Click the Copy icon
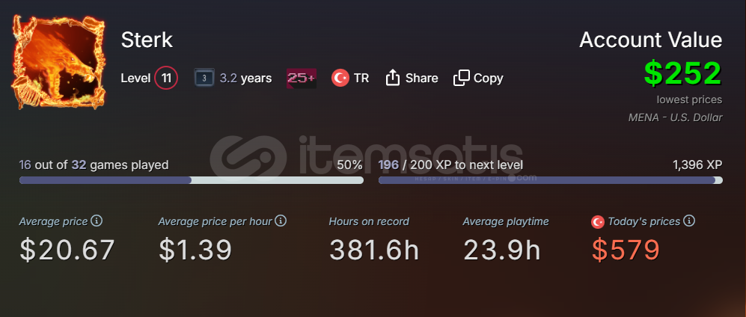The image size is (746, 317). coord(462,78)
